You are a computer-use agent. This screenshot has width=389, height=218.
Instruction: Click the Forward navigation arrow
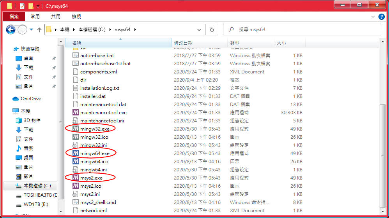click(x=22, y=30)
